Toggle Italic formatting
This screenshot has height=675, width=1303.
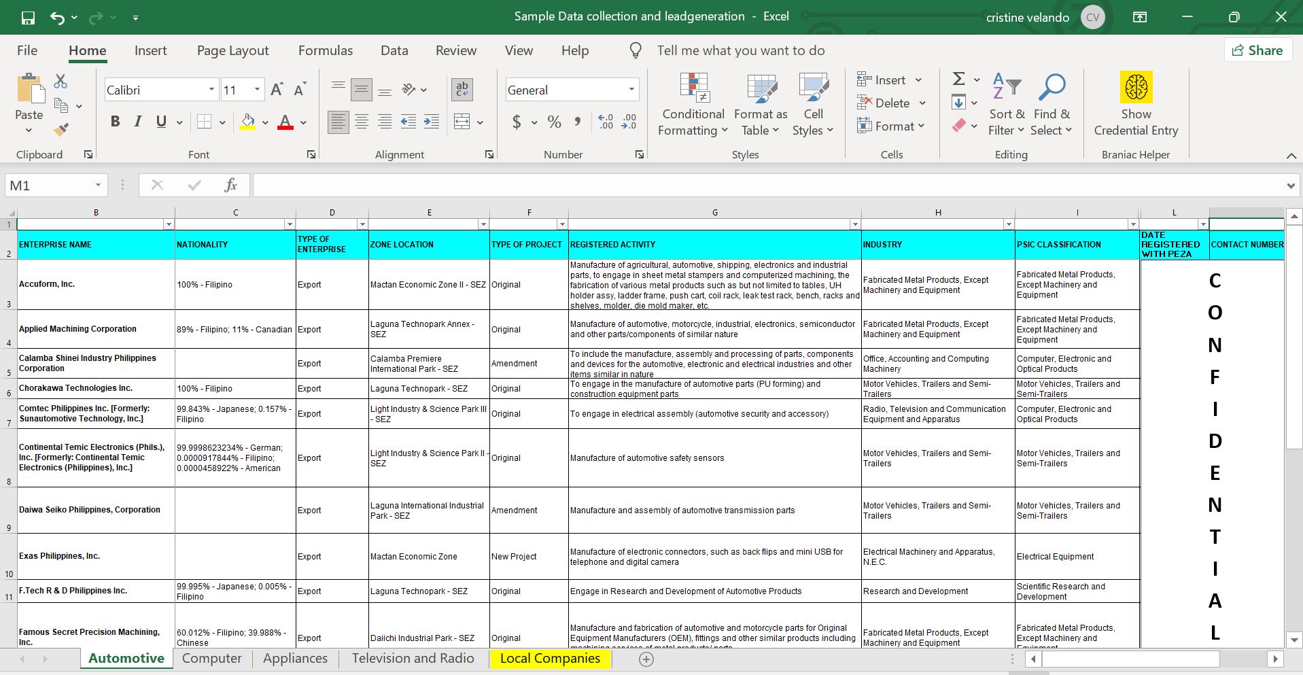point(138,122)
